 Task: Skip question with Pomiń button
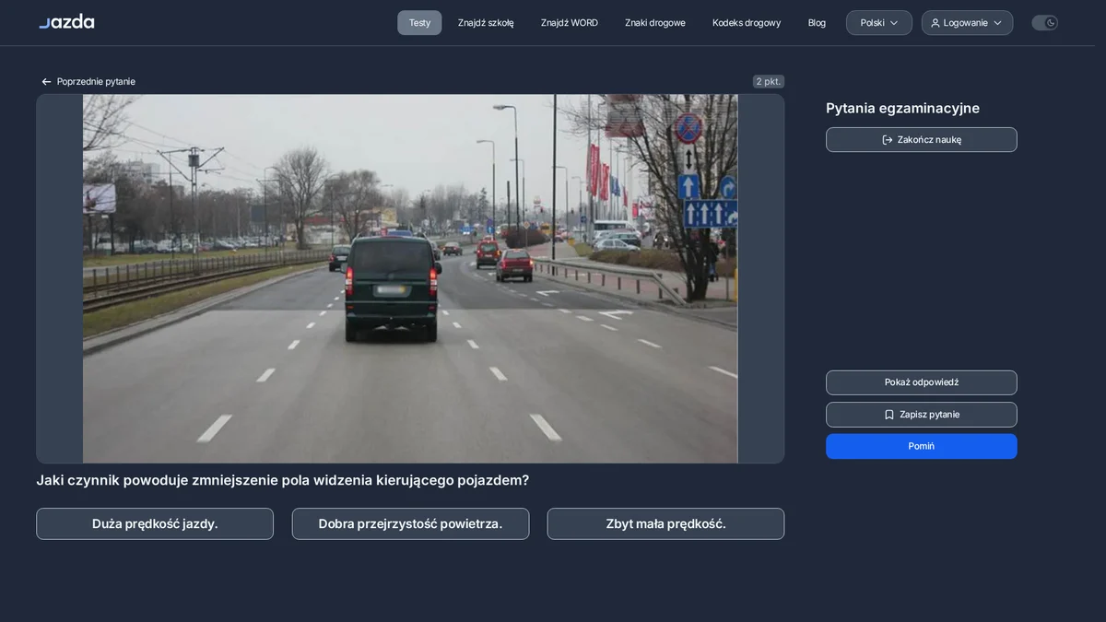click(x=922, y=446)
